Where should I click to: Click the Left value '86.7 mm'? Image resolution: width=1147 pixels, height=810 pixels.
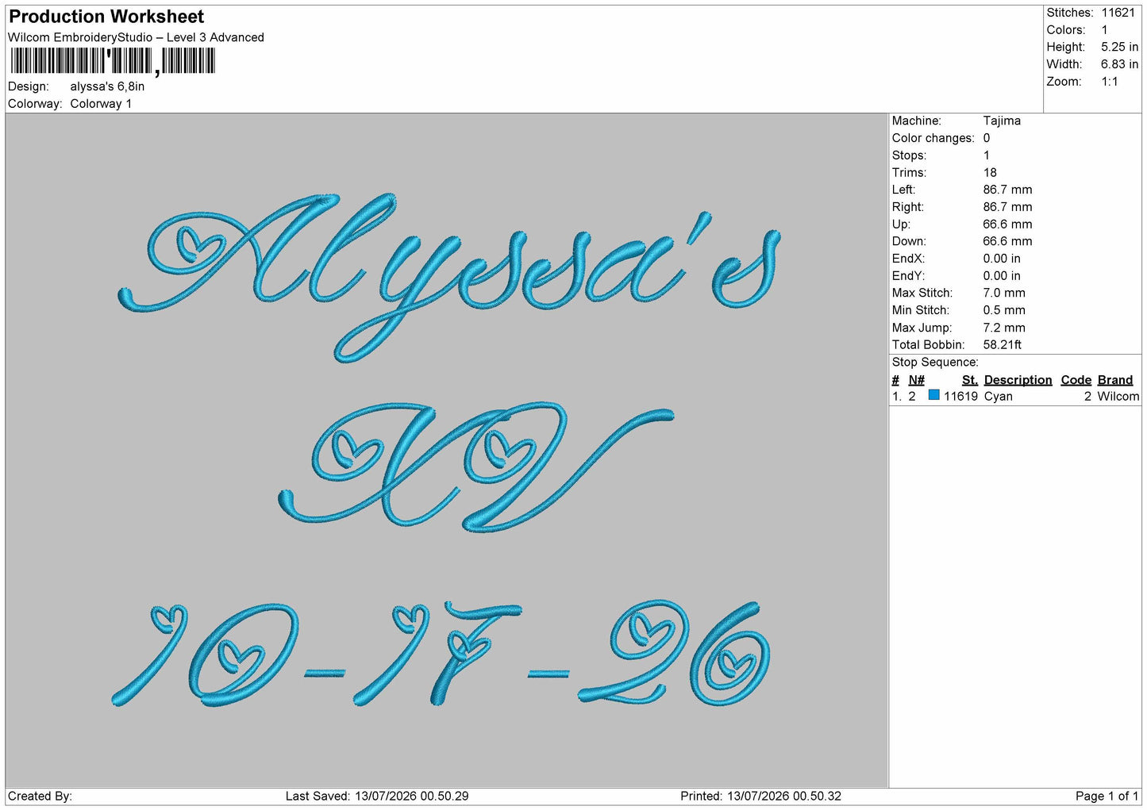click(x=1007, y=190)
